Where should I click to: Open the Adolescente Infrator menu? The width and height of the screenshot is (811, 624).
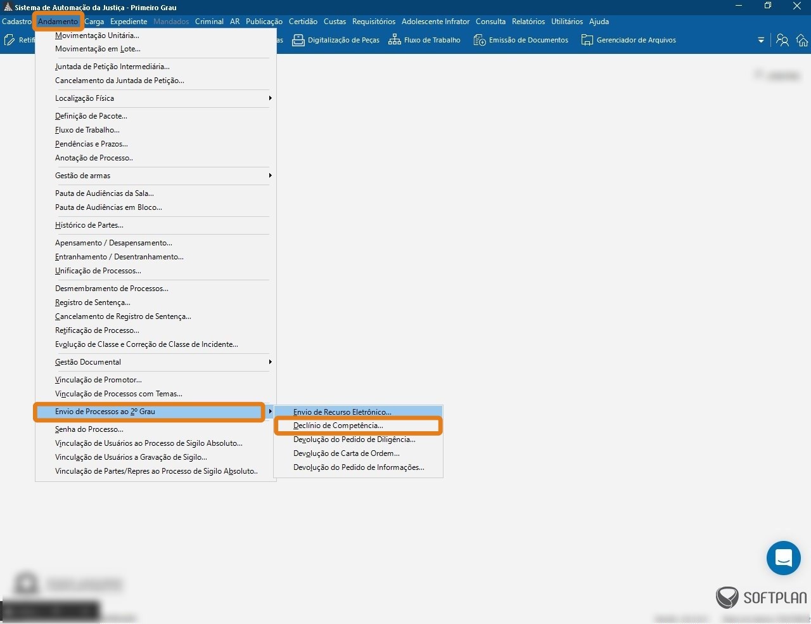(x=435, y=22)
